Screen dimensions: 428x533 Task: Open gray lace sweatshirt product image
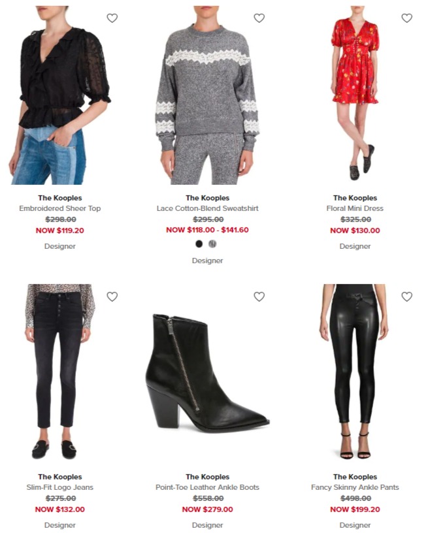207,95
